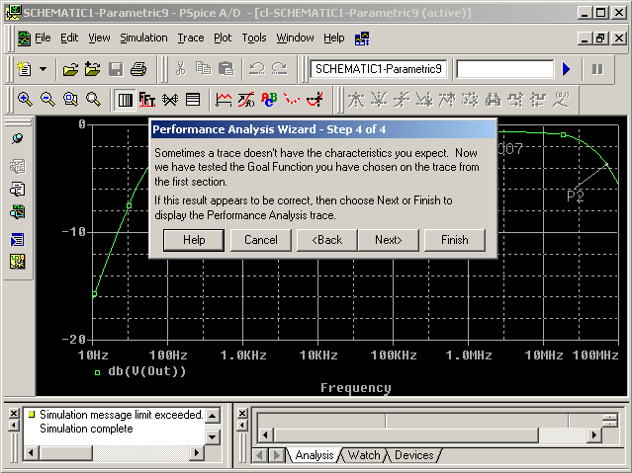Click the Undo icon
This screenshot has width=632, height=473.
(x=257, y=69)
